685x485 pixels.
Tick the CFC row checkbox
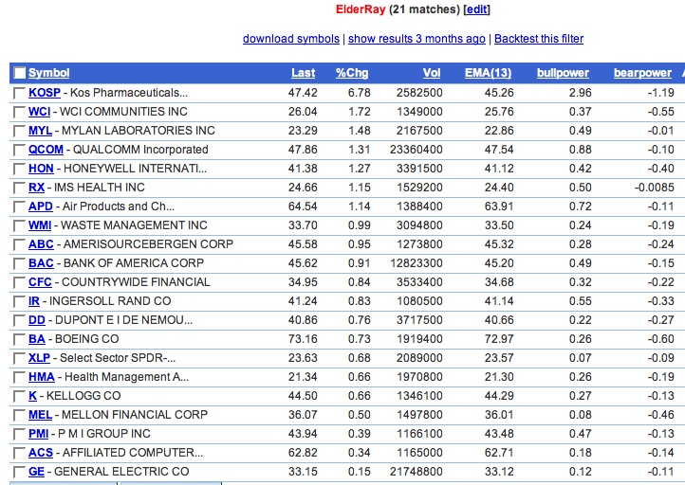click(19, 282)
